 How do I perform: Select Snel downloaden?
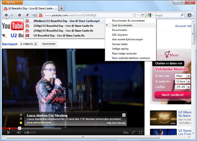(131, 25)
